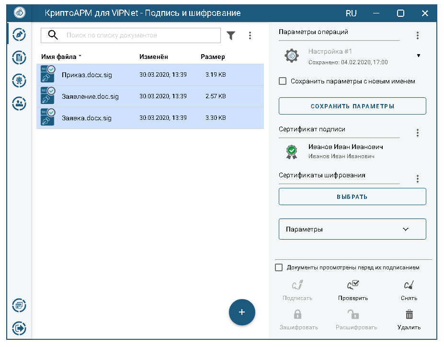Click the 2.57 KB size cell
444x347 pixels.
click(x=216, y=96)
